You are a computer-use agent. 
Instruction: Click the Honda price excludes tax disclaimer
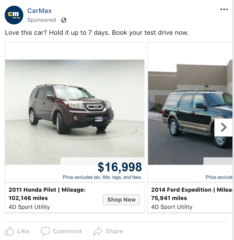pyautogui.click(x=102, y=177)
